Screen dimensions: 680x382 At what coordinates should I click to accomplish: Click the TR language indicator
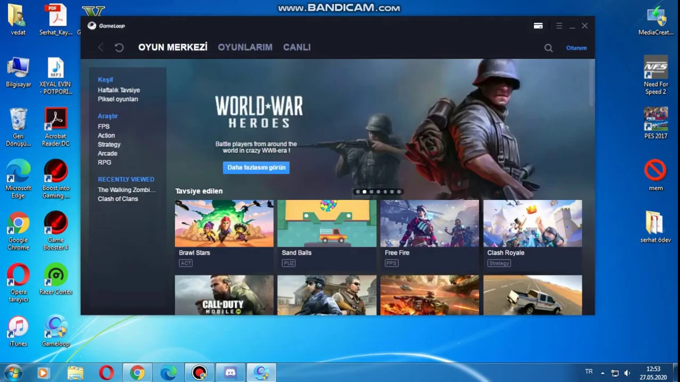(x=589, y=371)
